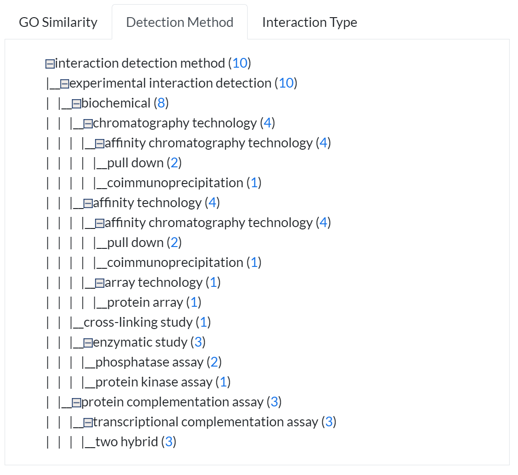Open count link for biochemical (8)
The height and width of the screenshot is (475, 518).
[x=161, y=103]
